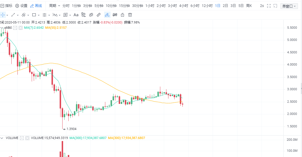Screen dimensions: 302x157
Task: Click the 1.3904 low price label
Action: 72,129
